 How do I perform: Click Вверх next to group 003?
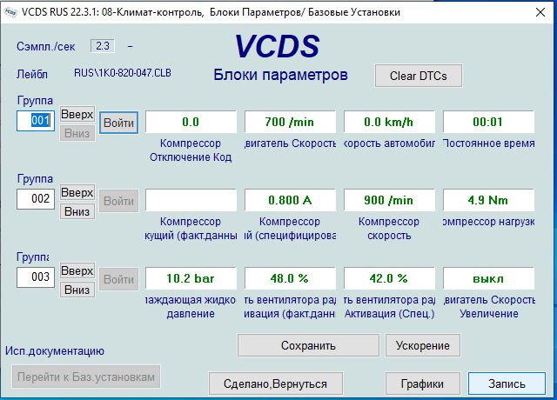click(77, 270)
